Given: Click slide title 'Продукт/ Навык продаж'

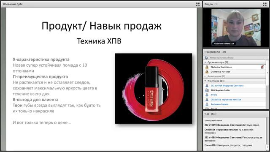Looking at the screenshot, I should 102,26.
